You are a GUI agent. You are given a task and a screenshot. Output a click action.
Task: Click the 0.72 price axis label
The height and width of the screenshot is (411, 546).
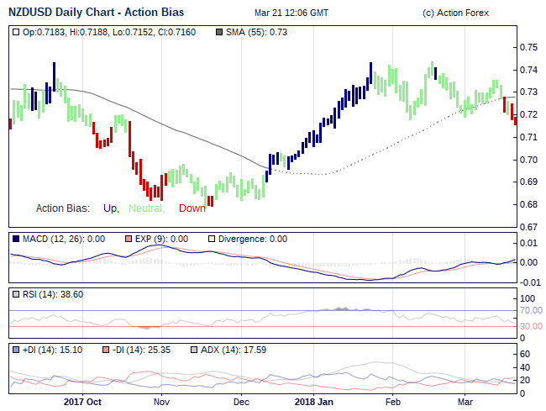click(x=528, y=114)
